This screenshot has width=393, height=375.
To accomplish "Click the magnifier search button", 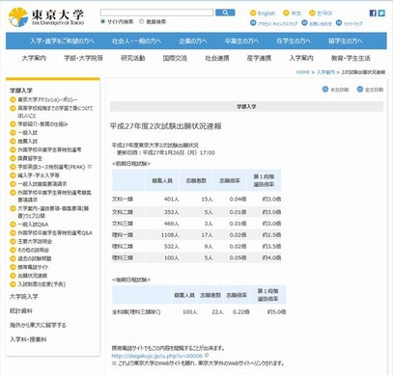I will coord(225,13).
